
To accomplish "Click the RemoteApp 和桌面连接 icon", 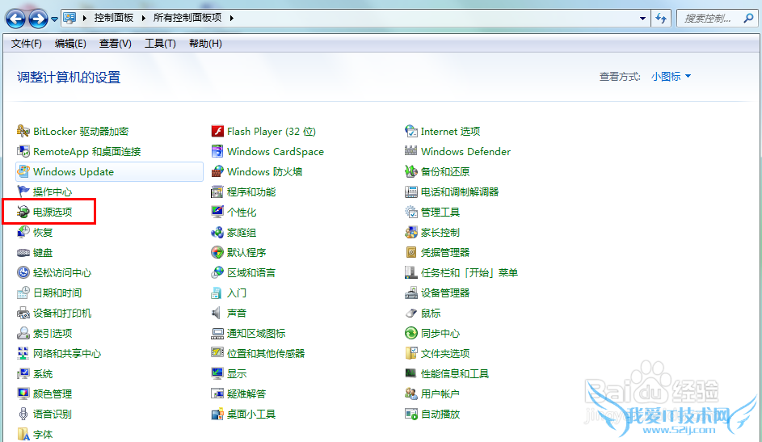I will click(23, 152).
